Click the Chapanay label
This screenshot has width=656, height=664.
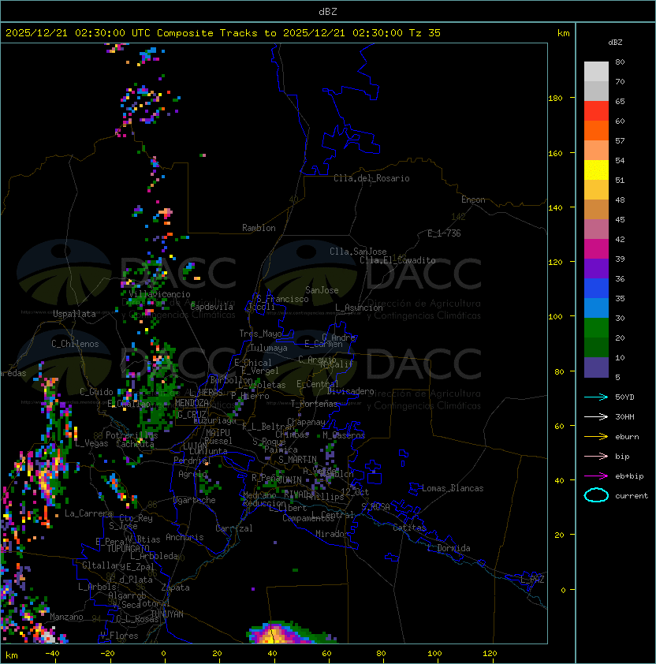click(306, 422)
